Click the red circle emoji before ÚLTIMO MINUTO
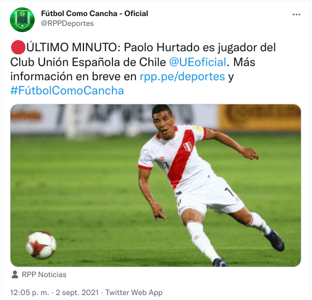Screen dimensions: 312x300 tap(18, 47)
